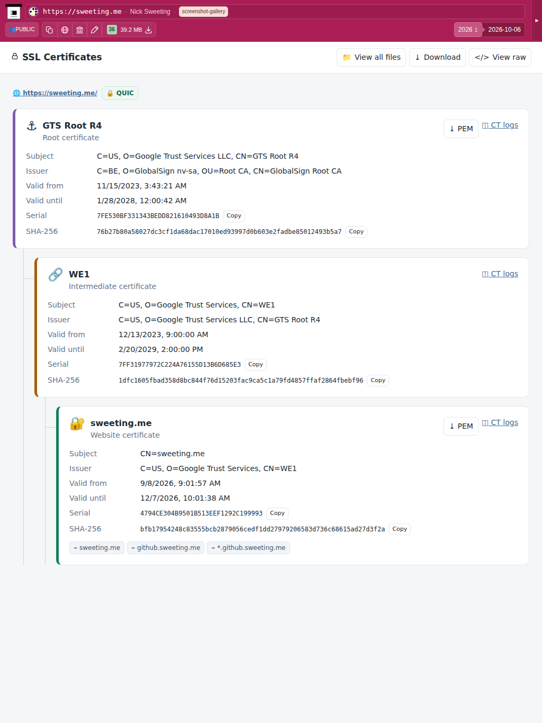Copy the sweeting.me certificate serial number
The height and width of the screenshot is (723, 542).
[x=277, y=513]
